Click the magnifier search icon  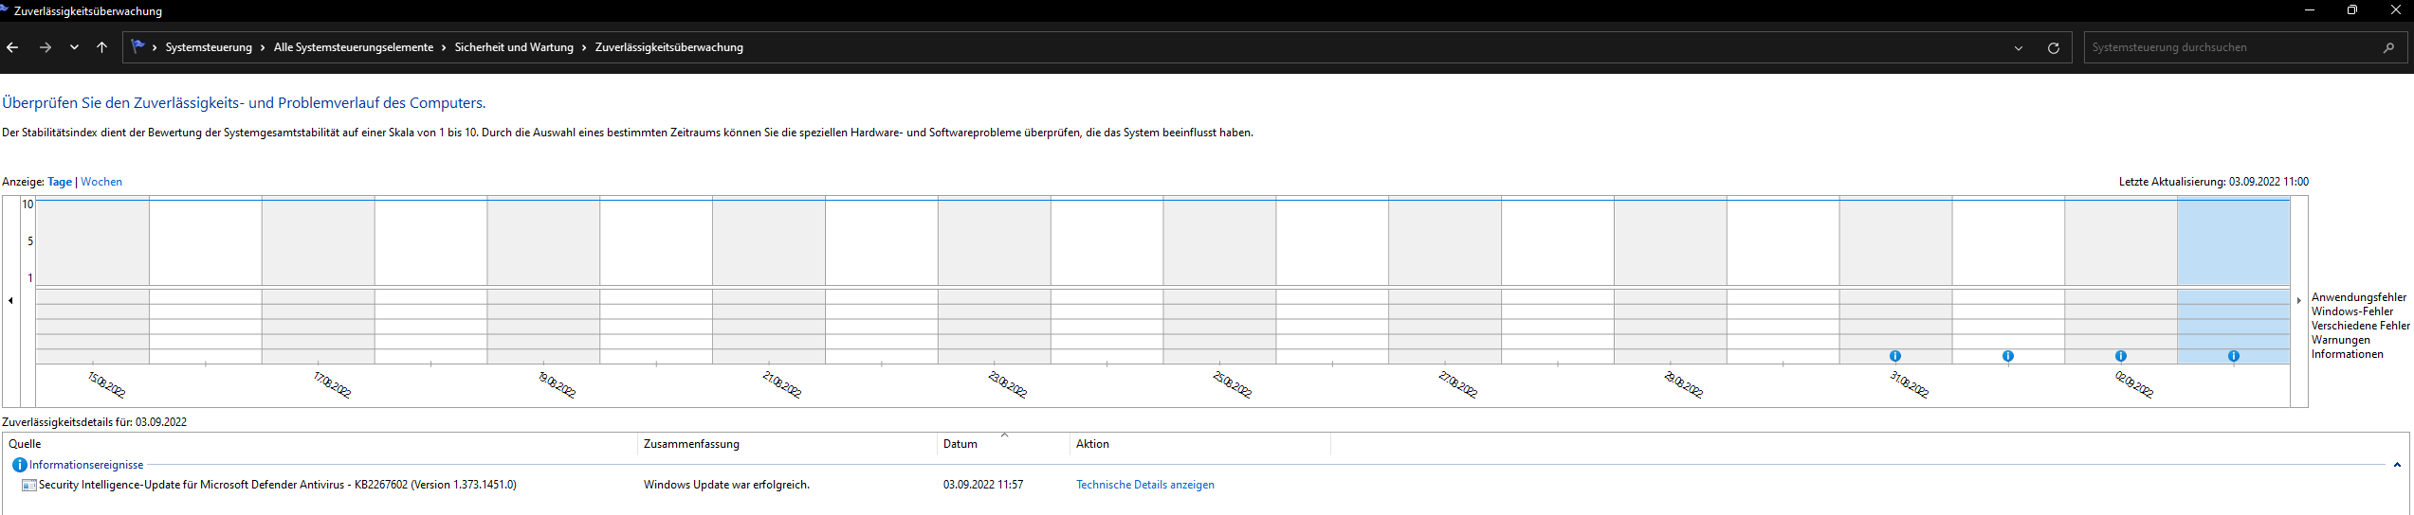2389,47
